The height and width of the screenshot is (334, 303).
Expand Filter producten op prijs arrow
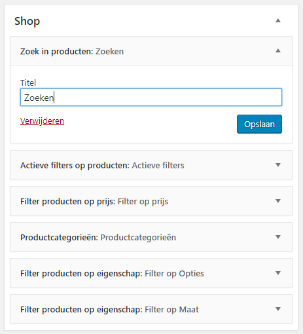(x=278, y=201)
